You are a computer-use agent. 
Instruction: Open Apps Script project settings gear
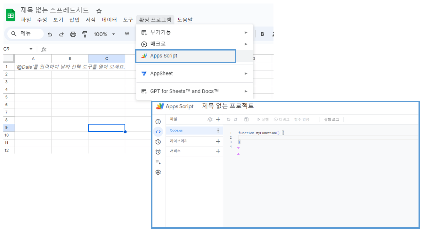point(158,172)
